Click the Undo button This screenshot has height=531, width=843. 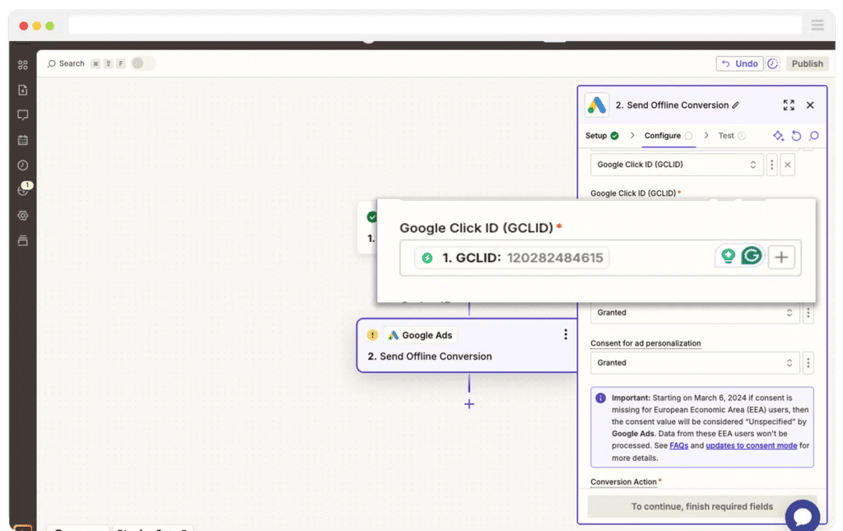(739, 63)
